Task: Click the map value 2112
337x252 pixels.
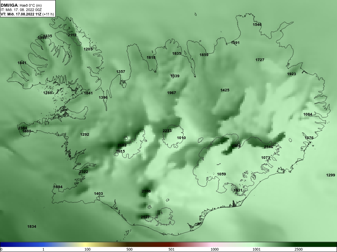Action: [x=72, y=35]
